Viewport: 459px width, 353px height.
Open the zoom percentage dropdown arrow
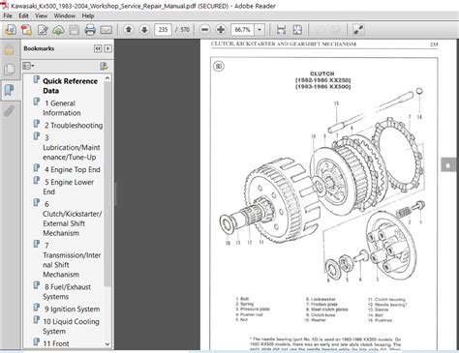260,30
